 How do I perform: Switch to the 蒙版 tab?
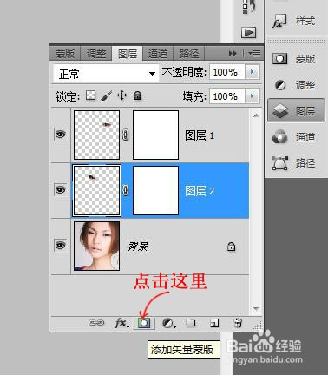(65, 54)
